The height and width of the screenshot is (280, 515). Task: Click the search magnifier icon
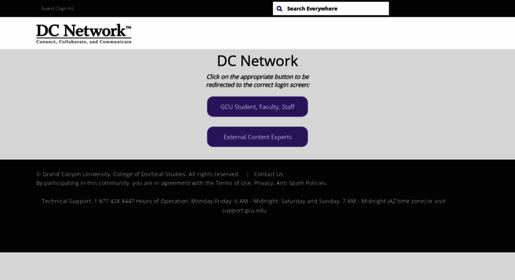279,9
